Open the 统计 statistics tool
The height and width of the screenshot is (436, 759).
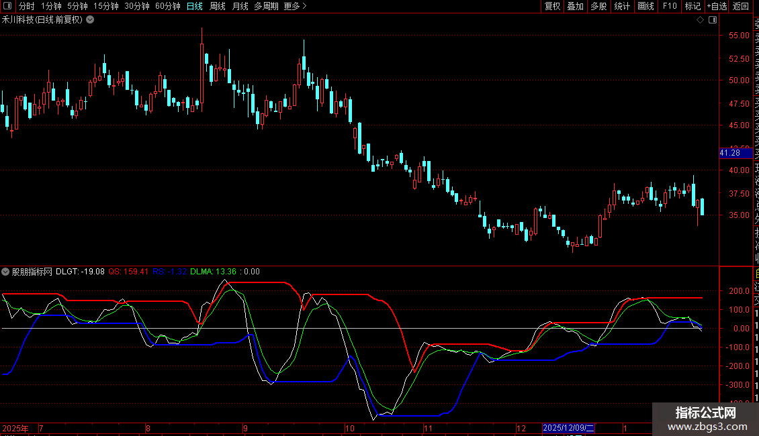[622, 6]
